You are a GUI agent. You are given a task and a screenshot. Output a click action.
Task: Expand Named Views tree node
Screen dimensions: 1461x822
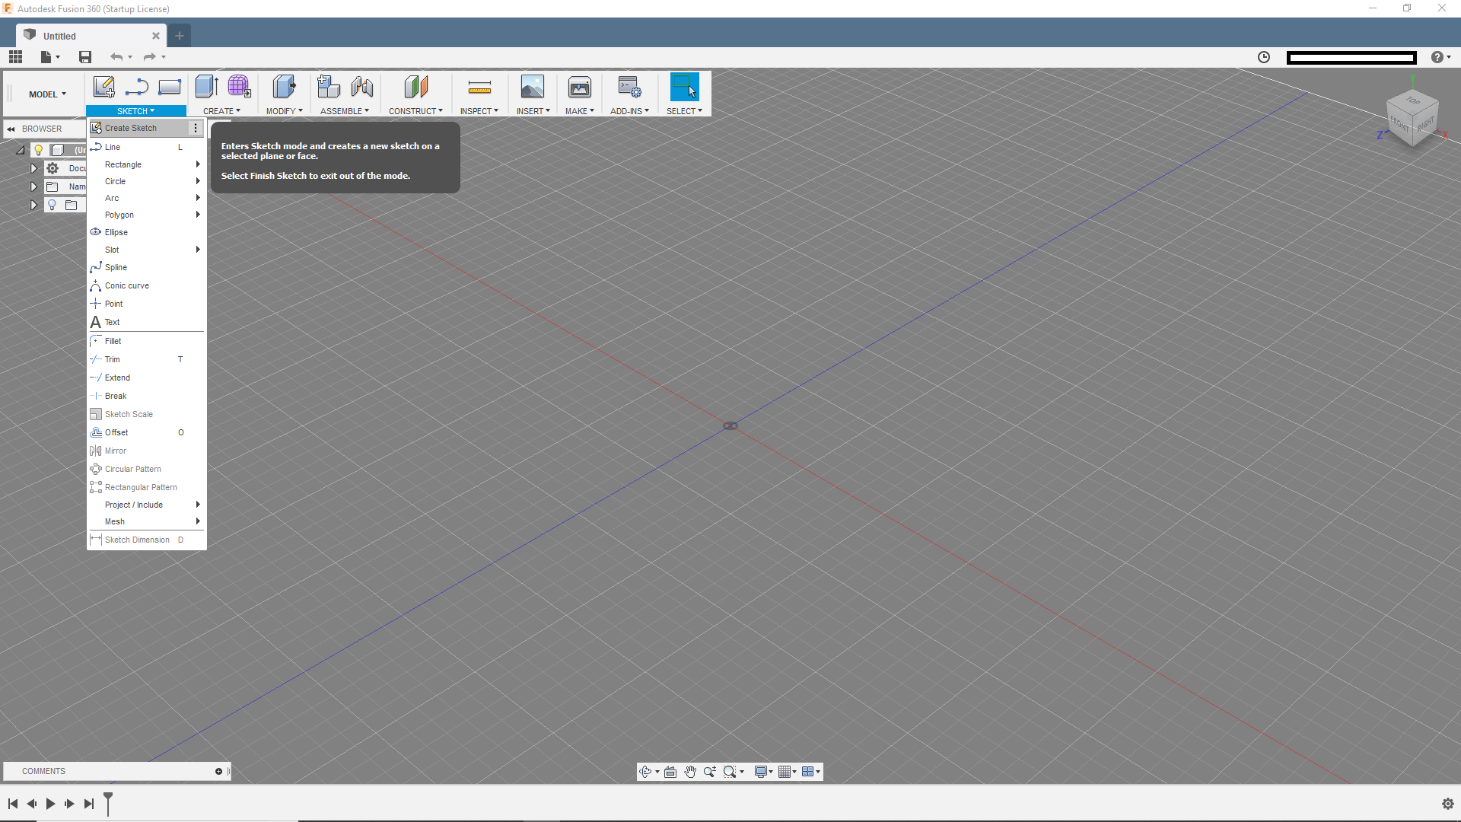pos(33,186)
